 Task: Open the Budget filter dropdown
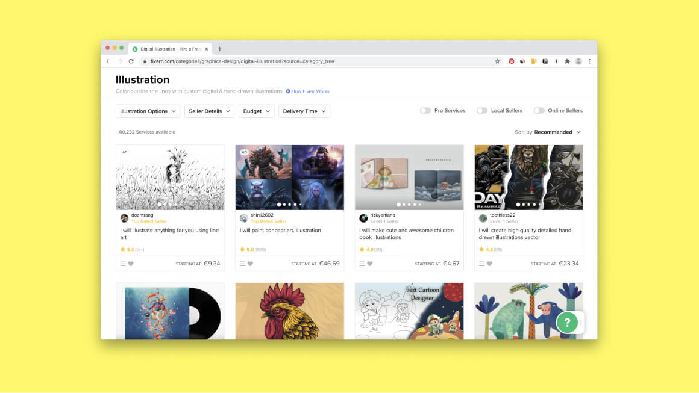click(x=256, y=111)
